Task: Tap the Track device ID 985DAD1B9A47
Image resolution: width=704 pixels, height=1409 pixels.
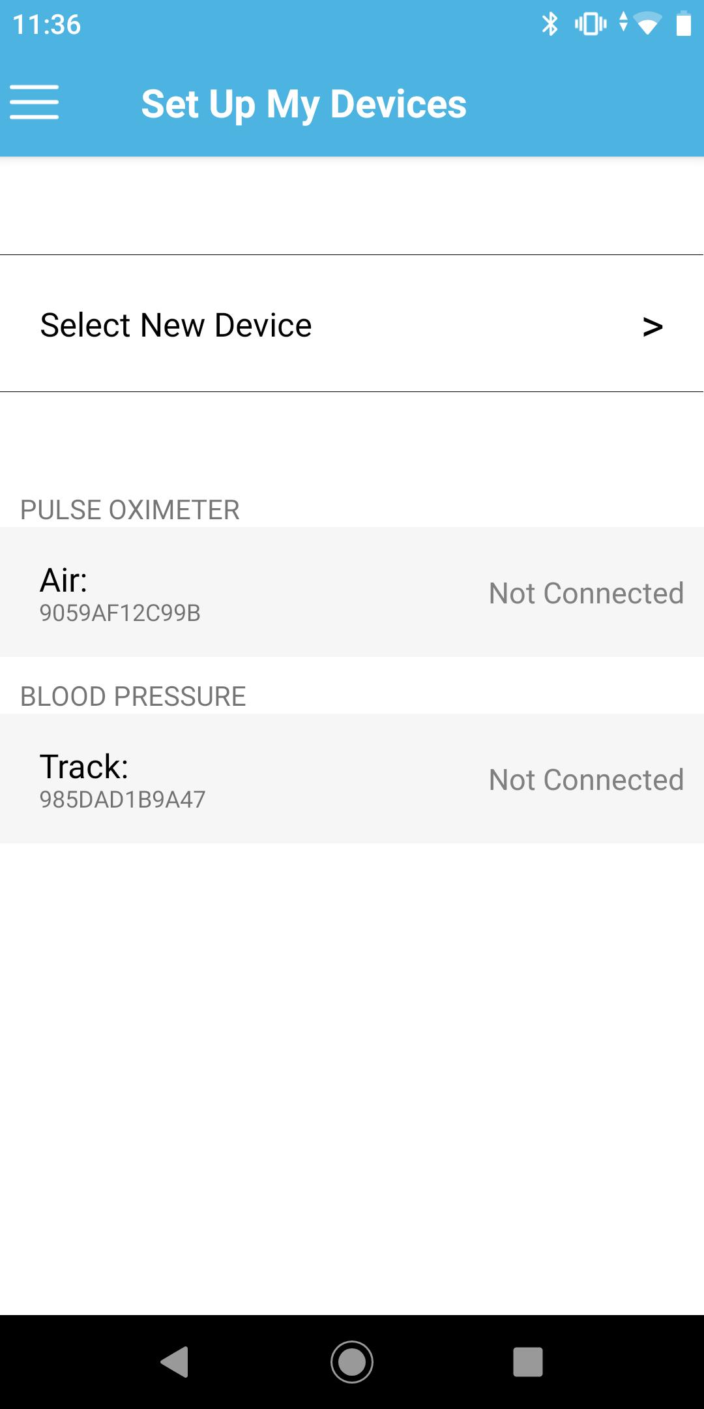Action: (123, 800)
